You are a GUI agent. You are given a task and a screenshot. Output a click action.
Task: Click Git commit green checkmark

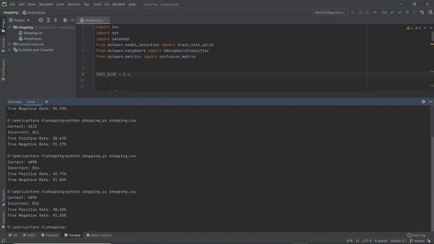(x=399, y=12)
